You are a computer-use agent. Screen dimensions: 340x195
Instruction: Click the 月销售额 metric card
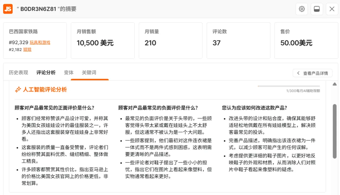click(x=103, y=40)
